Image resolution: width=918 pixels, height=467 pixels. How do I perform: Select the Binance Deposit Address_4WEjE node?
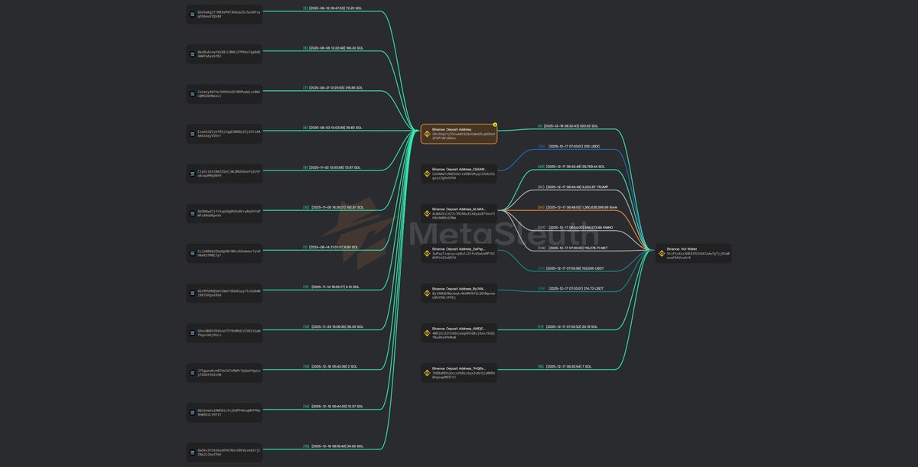click(x=459, y=332)
